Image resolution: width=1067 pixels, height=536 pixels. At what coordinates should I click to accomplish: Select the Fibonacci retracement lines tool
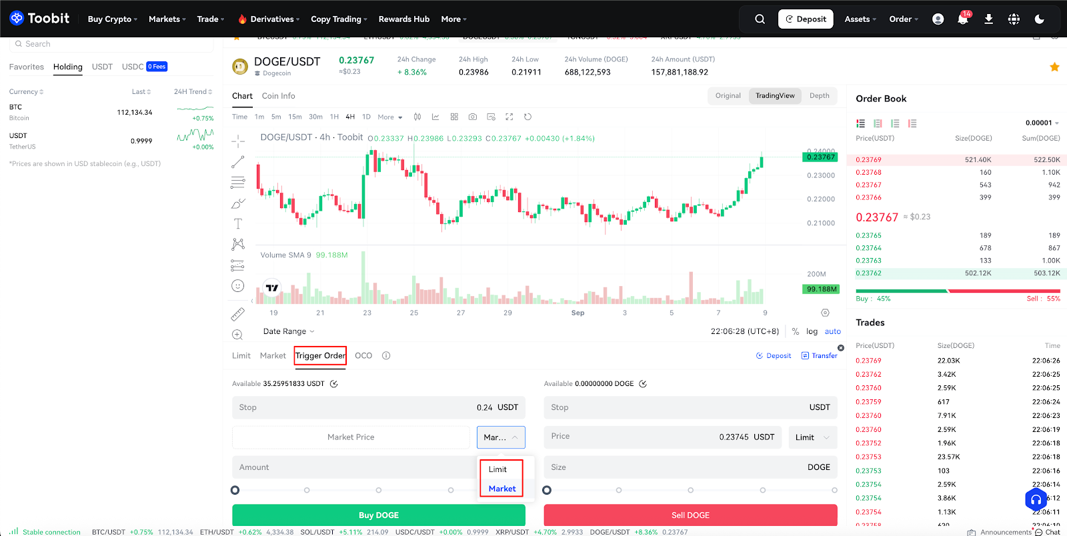[x=238, y=183]
